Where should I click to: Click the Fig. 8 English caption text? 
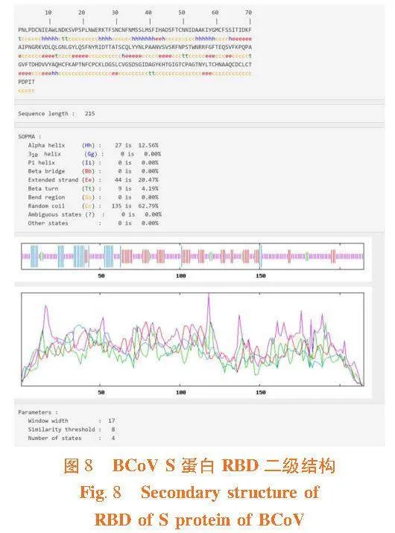coord(199,505)
